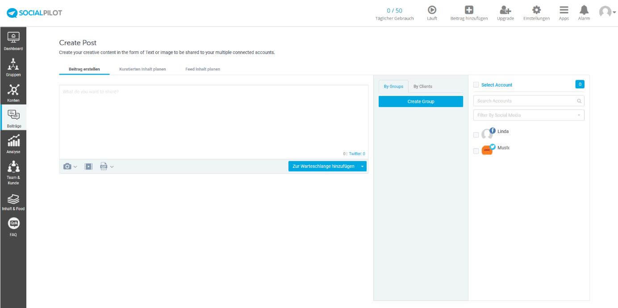
Task: Click the Twitter: 0 character counter
Action: tap(357, 154)
